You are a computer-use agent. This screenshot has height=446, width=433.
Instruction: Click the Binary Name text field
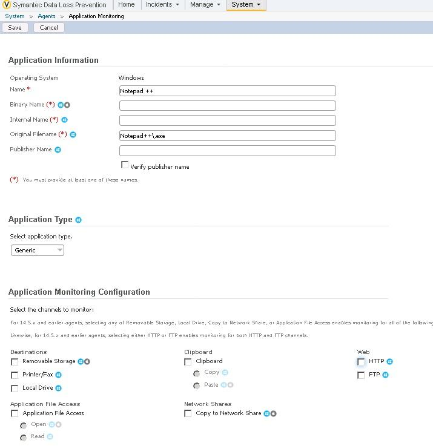coord(227,105)
